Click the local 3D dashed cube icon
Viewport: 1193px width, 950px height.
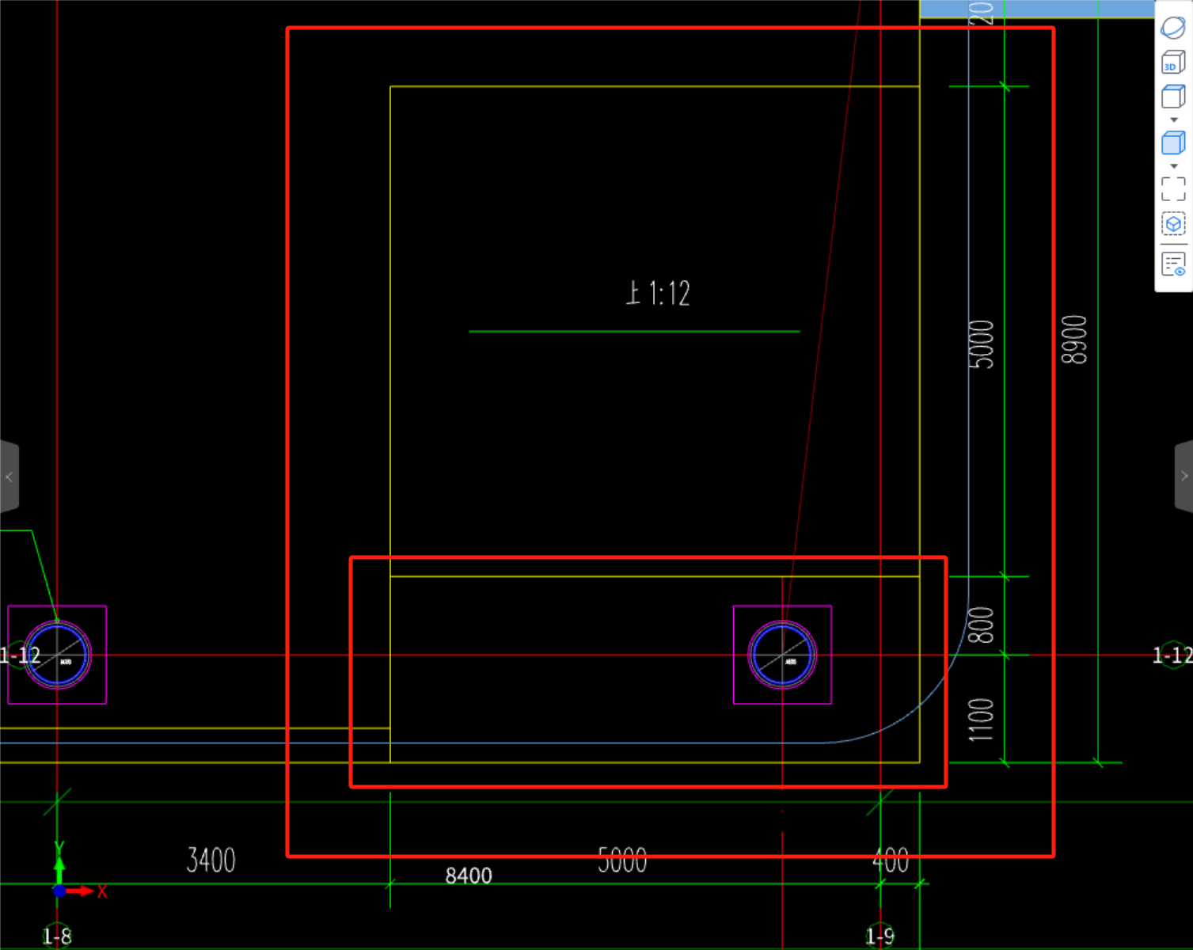tap(1173, 224)
